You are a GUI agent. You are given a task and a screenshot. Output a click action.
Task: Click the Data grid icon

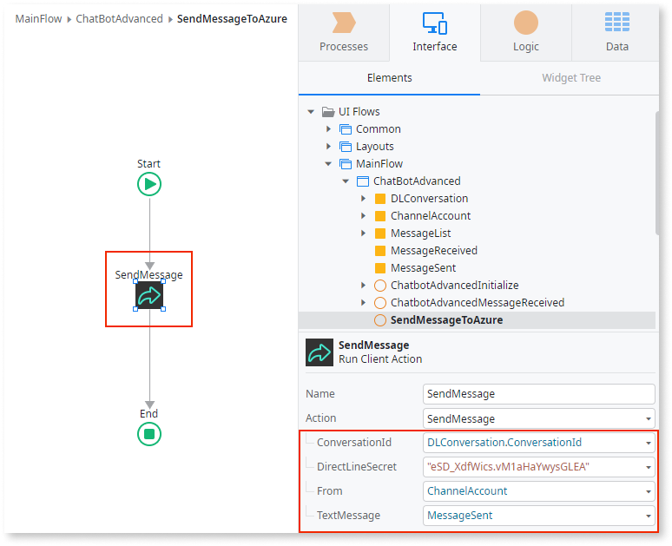point(617,22)
